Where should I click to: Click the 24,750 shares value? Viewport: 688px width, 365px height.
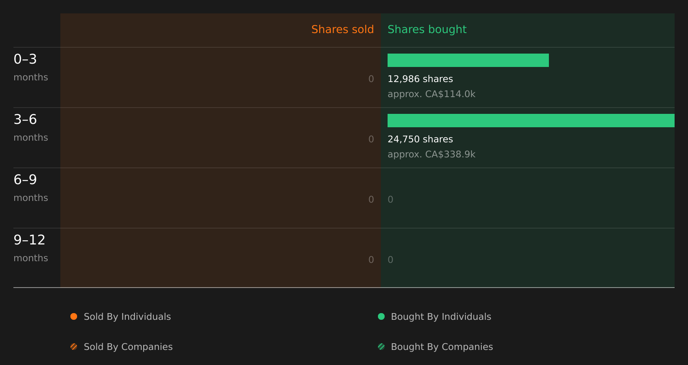coord(420,139)
